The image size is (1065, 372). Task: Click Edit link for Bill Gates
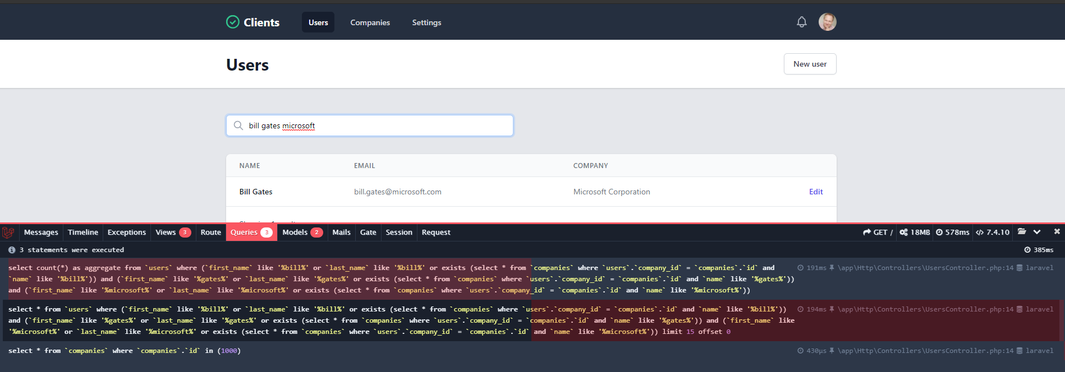coord(816,192)
